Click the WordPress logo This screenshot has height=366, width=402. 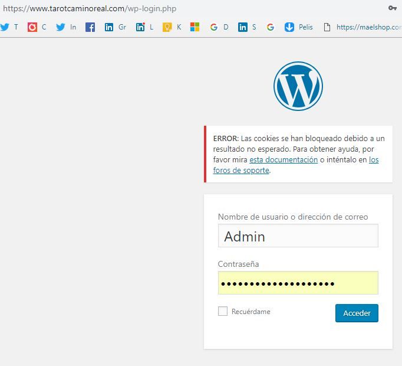point(298,86)
